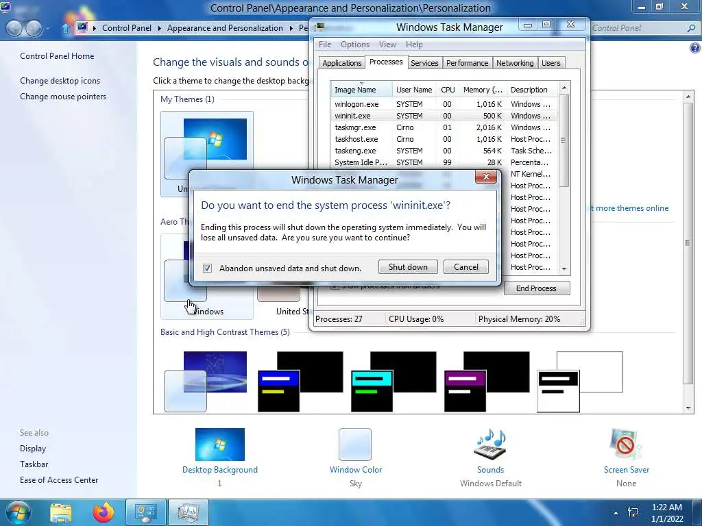Image resolution: width=702 pixels, height=526 pixels.
Task: Click End Process in Task Manager
Action: pos(536,288)
